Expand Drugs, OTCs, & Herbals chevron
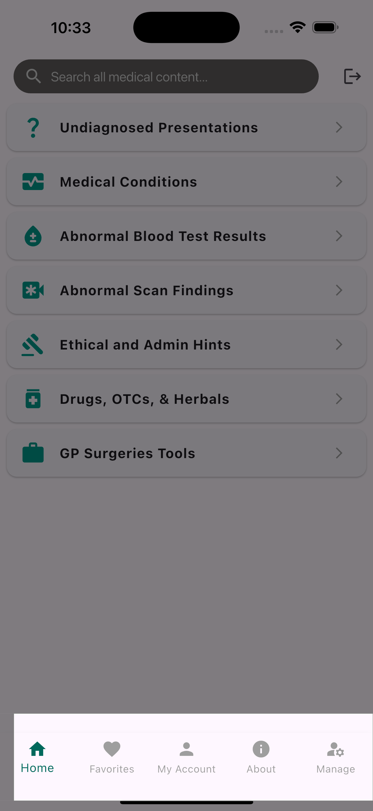Viewport: 373px width, 811px height. [339, 399]
